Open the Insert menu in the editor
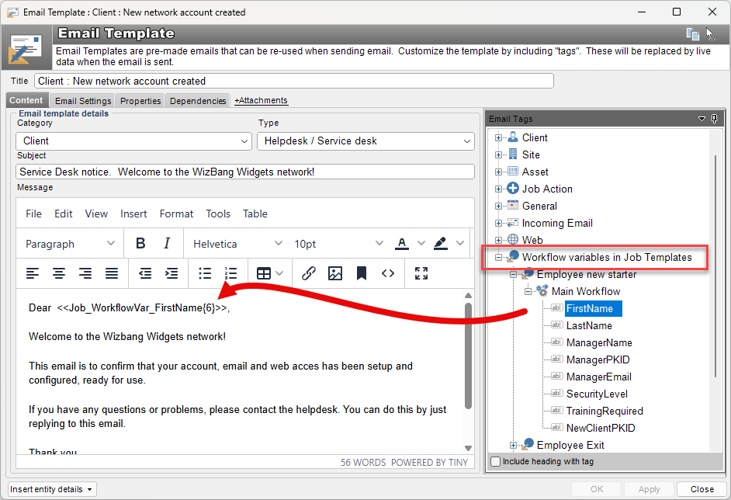The width and height of the screenshot is (731, 500). [x=133, y=214]
